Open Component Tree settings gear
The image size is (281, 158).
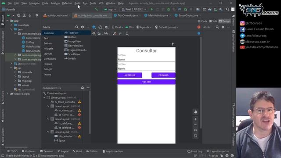pos(83,88)
